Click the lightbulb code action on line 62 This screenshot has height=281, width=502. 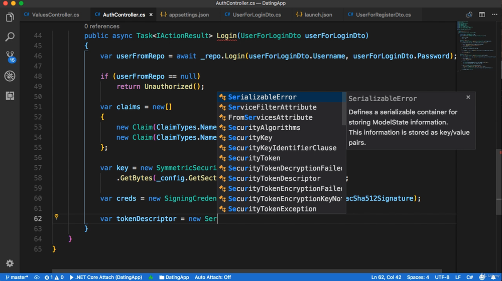[56, 217]
